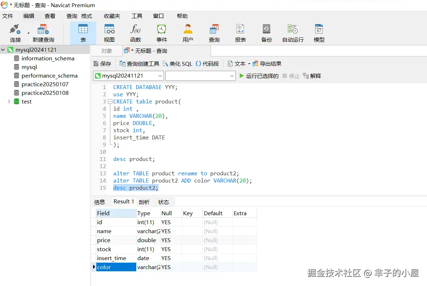Click the Default column header
Viewport: 427px width, 286px height.
(x=217, y=213)
